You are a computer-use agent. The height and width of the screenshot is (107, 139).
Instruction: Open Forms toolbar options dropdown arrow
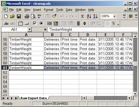click(x=118, y=25)
